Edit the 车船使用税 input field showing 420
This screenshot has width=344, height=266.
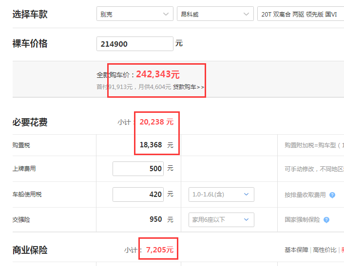tap(138, 194)
